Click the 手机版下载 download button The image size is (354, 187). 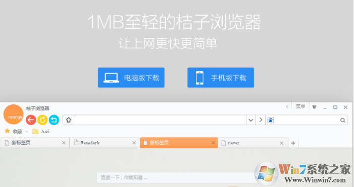coord(221,78)
